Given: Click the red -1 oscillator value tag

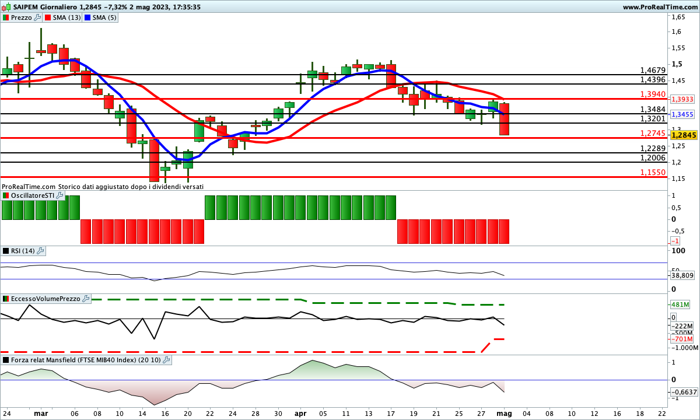Looking at the screenshot, I should (x=675, y=241).
